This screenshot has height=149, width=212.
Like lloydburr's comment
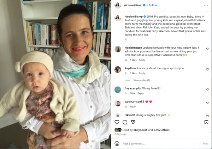click(x=207, y=69)
